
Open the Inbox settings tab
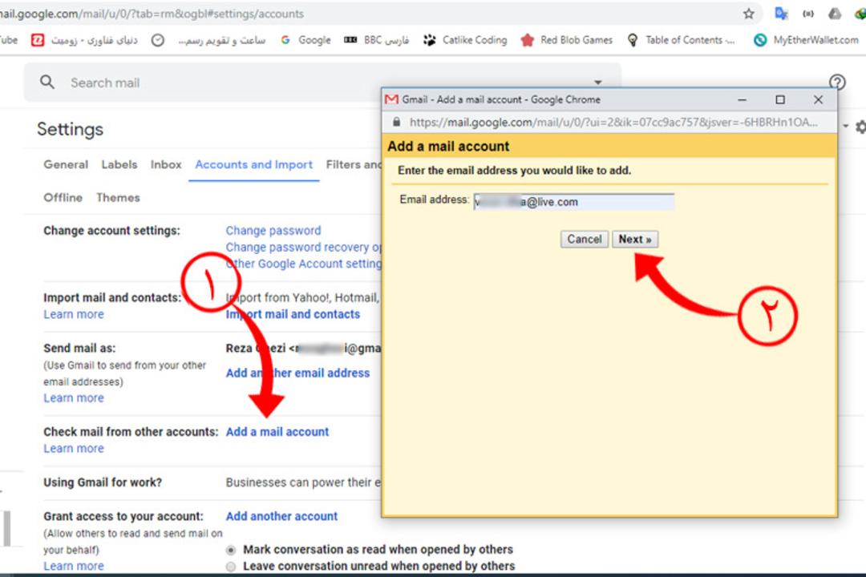(166, 164)
